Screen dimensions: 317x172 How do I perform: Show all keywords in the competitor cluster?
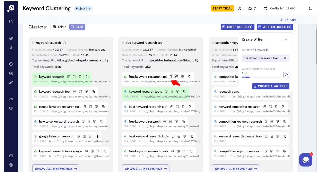pos(236,168)
